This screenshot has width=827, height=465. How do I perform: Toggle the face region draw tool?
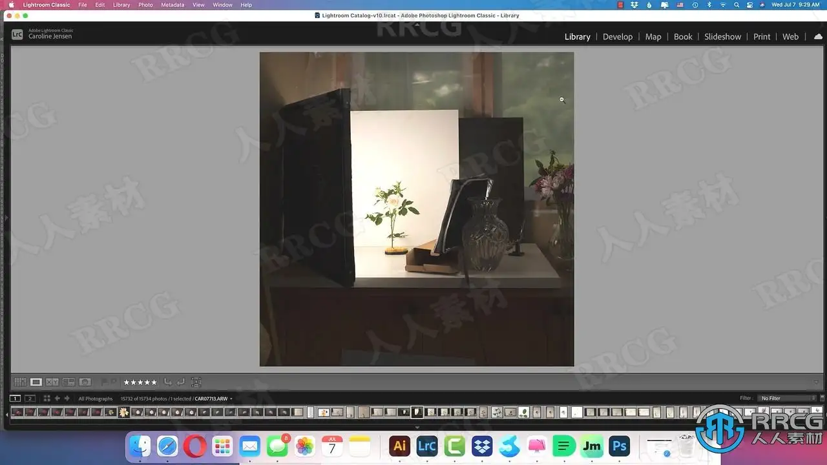pyautogui.click(x=196, y=382)
